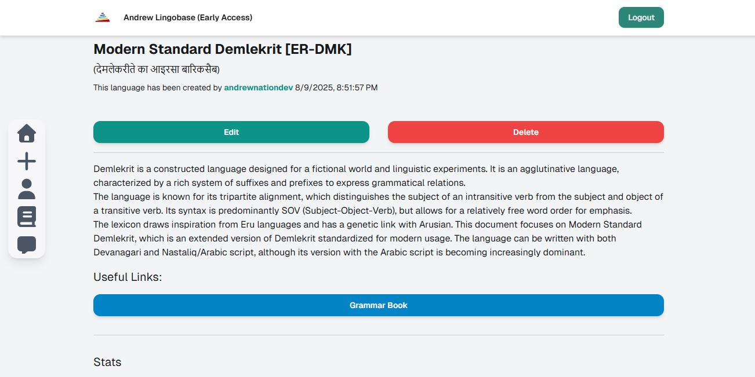Click the Stats section heading

coord(107,362)
